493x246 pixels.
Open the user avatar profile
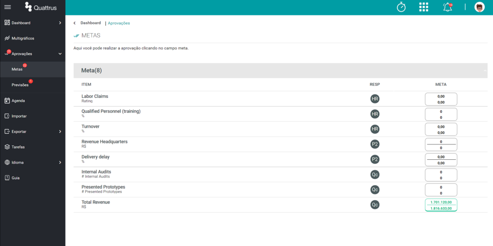point(480,7)
